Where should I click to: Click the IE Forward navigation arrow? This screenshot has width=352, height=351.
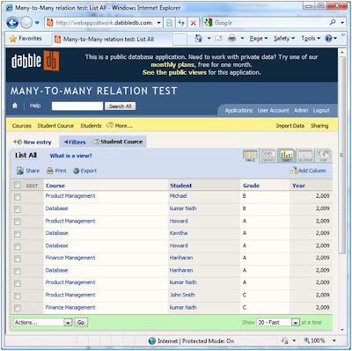click(26, 23)
